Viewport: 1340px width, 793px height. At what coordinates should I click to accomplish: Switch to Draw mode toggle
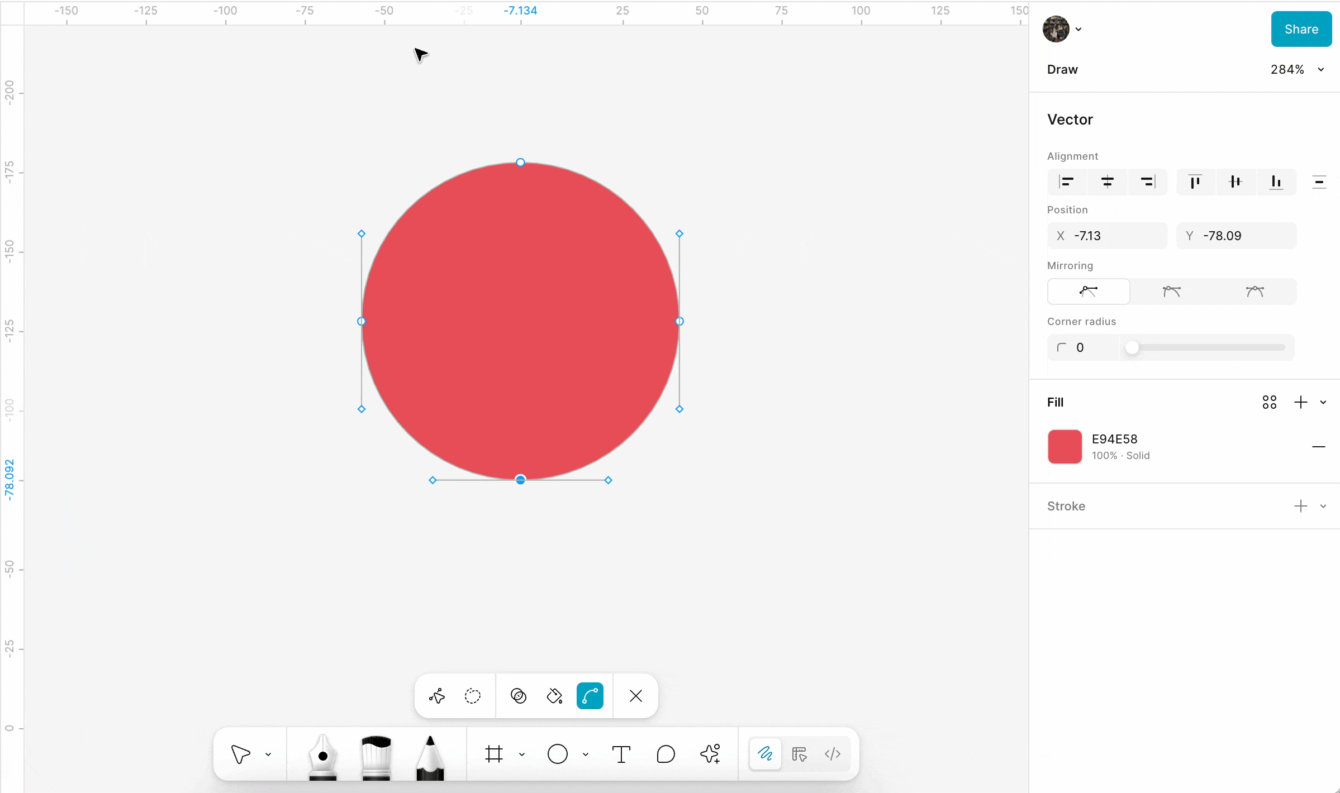pyautogui.click(x=765, y=754)
